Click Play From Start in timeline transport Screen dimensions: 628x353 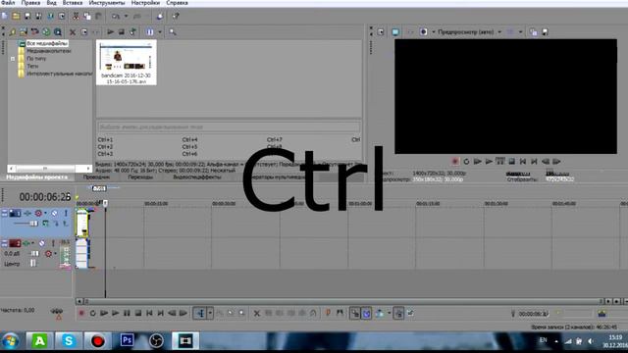(x=104, y=313)
